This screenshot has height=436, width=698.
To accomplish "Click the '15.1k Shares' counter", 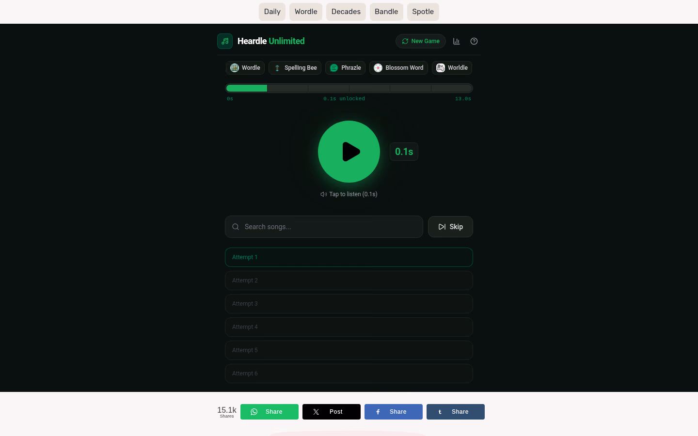I will tap(227, 412).
